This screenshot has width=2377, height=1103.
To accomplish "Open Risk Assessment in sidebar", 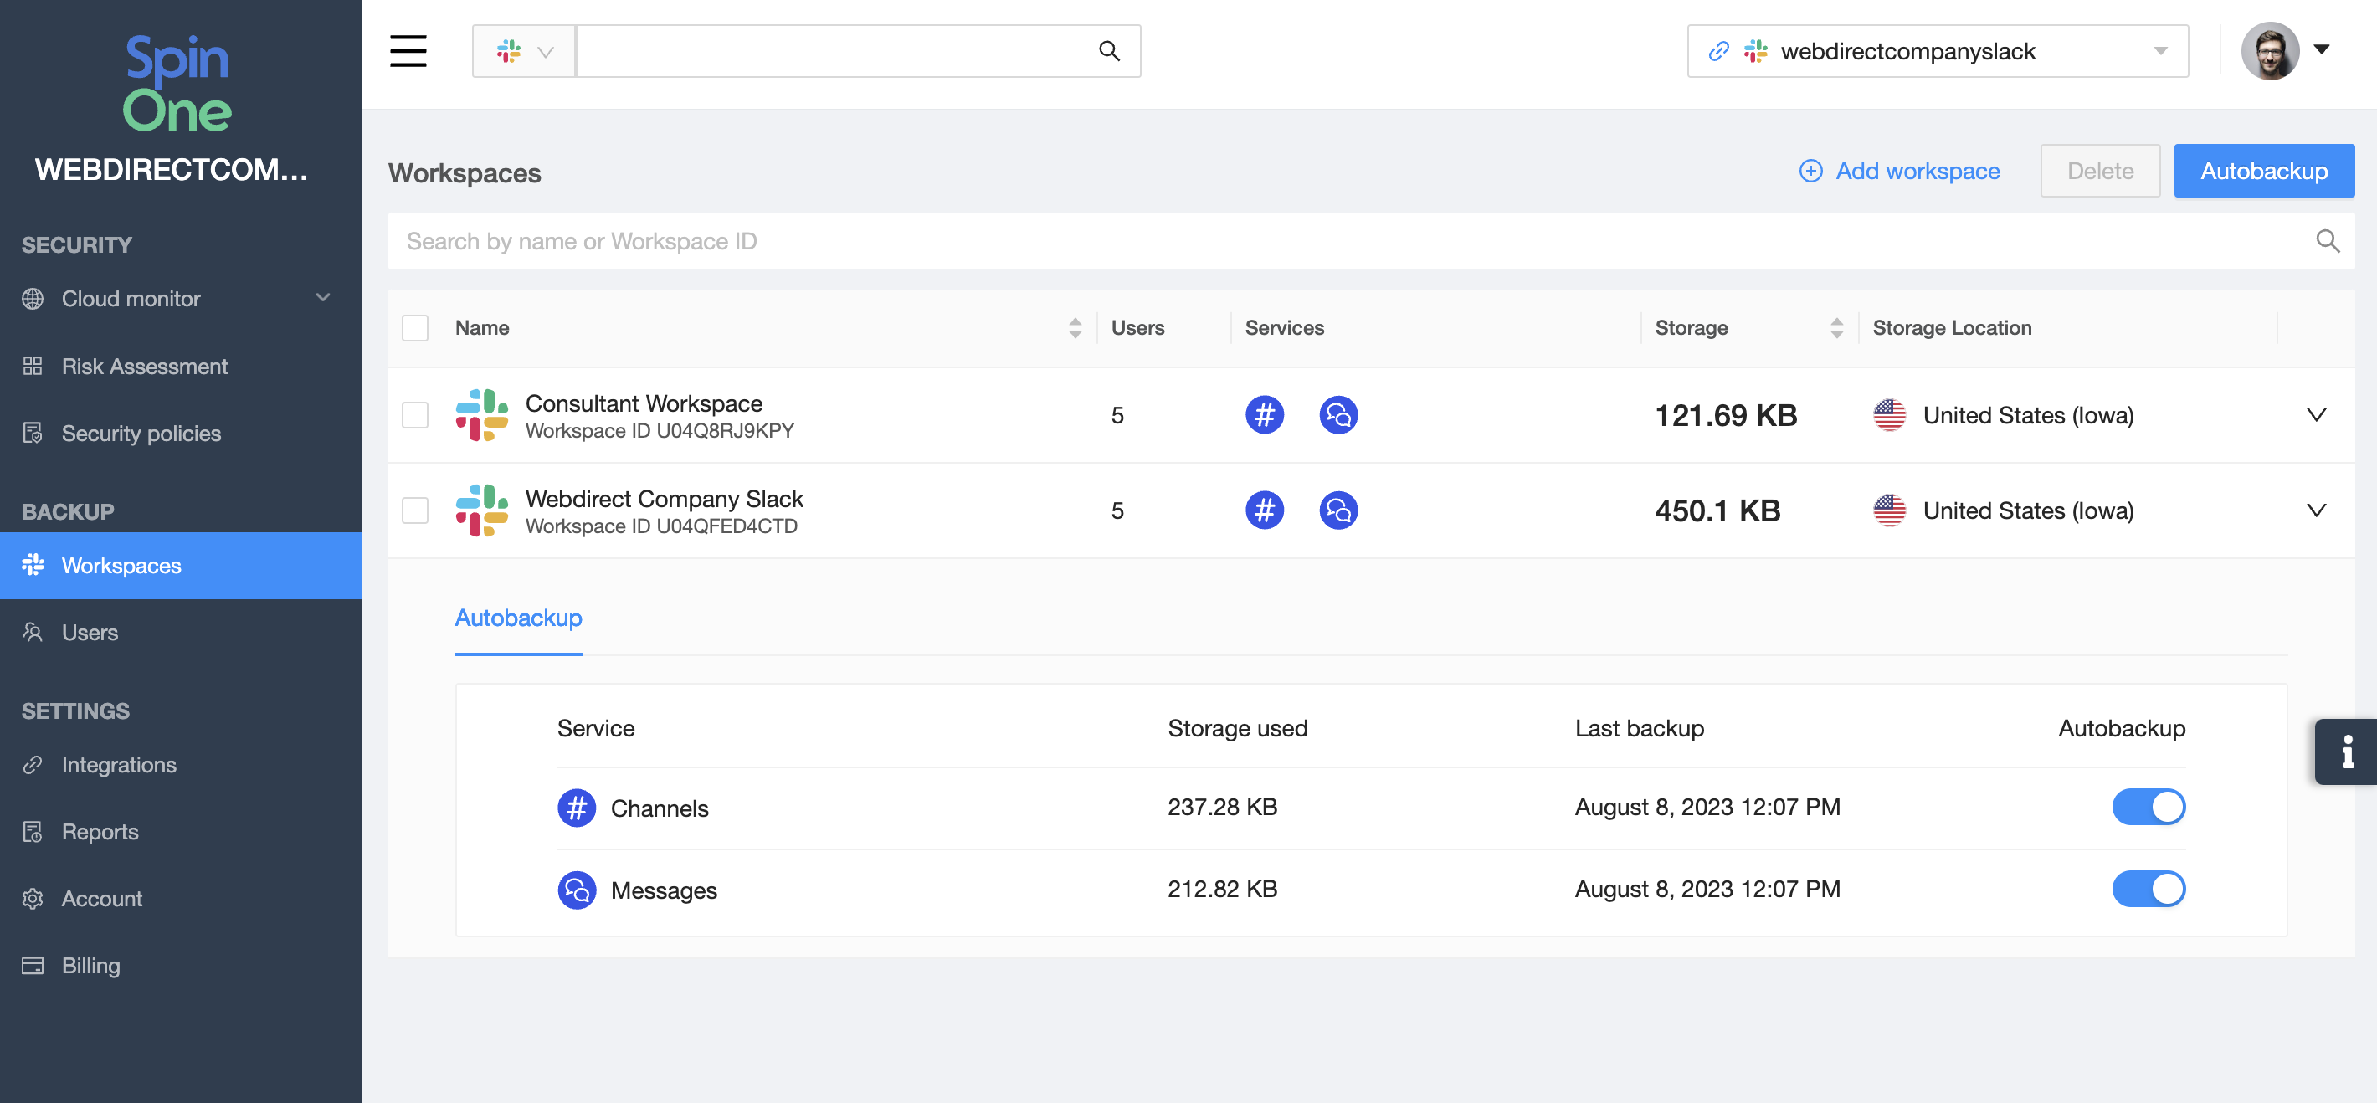I will (144, 367).
